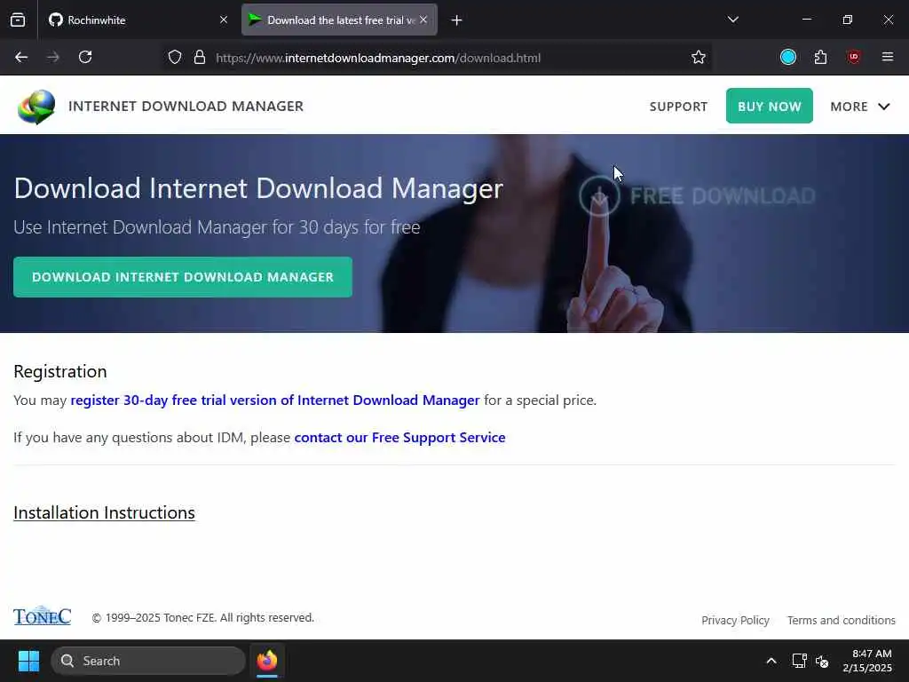This screenshot has height=682, width=909.
Task: Open the clock and date panel
Action: tap(867, 661)
